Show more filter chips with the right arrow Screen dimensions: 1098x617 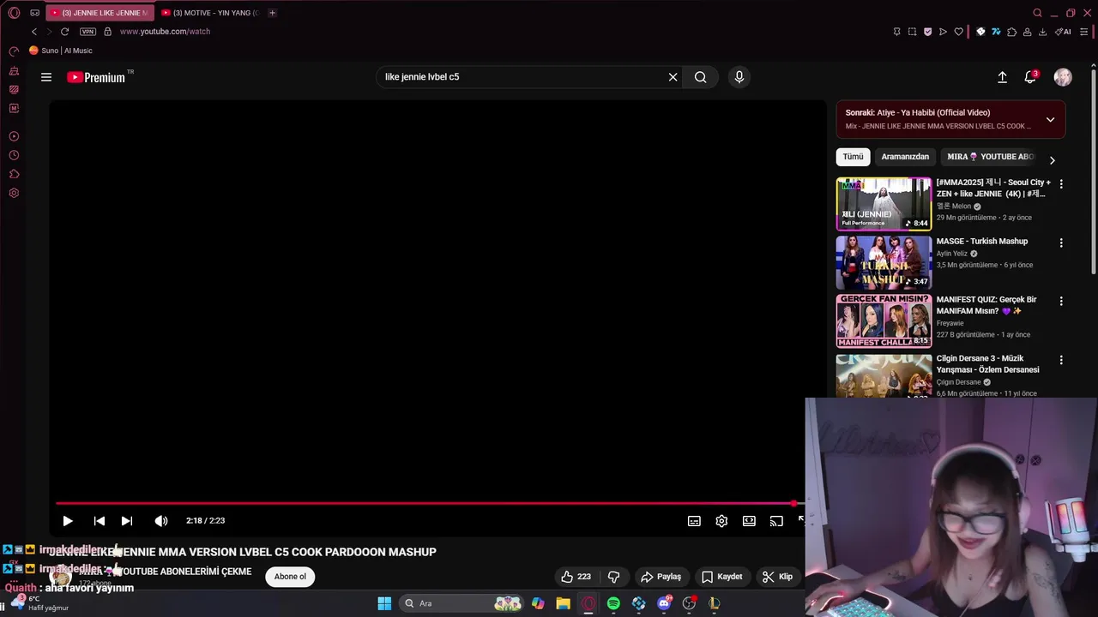[x=1053, y=160]
